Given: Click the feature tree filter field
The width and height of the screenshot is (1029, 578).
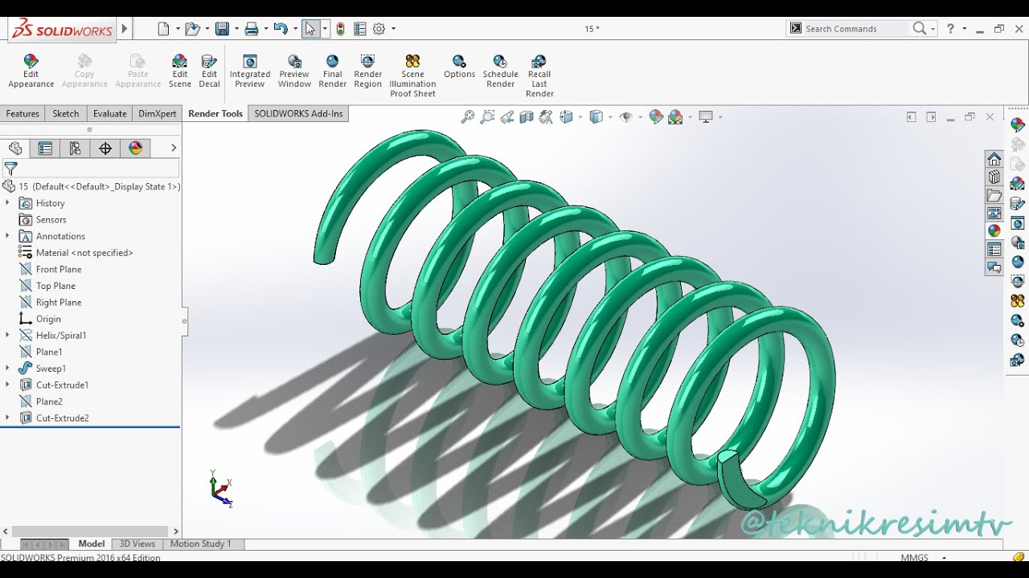Looking at the screenshot, I should coord(90,169).
